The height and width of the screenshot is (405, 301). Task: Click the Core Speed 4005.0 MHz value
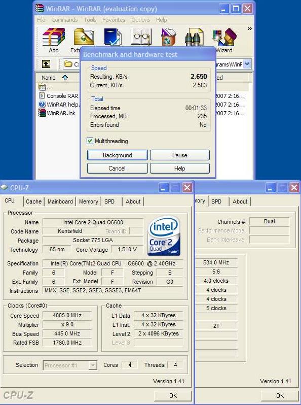[67, 315]
